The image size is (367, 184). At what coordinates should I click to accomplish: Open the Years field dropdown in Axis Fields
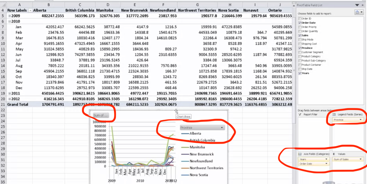click(326, 159)
